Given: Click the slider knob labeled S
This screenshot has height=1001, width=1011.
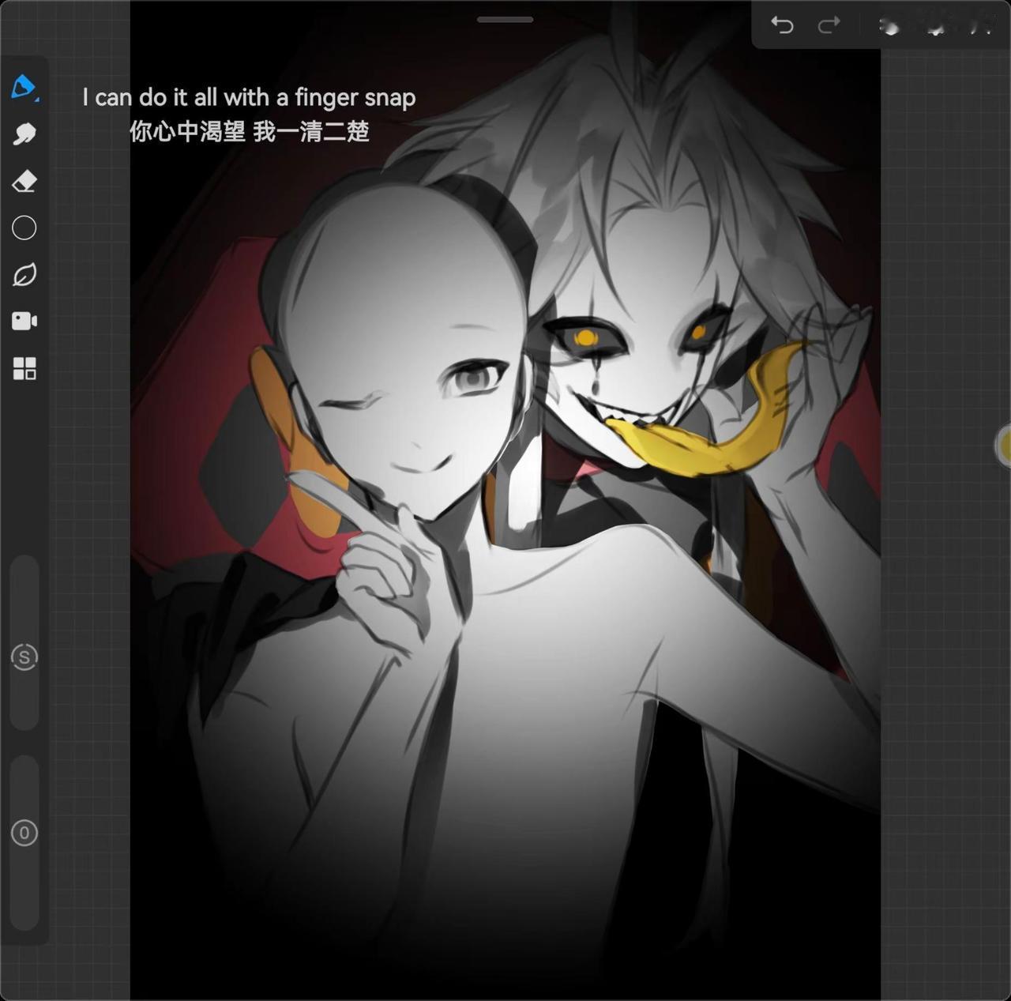Looking at the screenshot, I should pos(24,657).
